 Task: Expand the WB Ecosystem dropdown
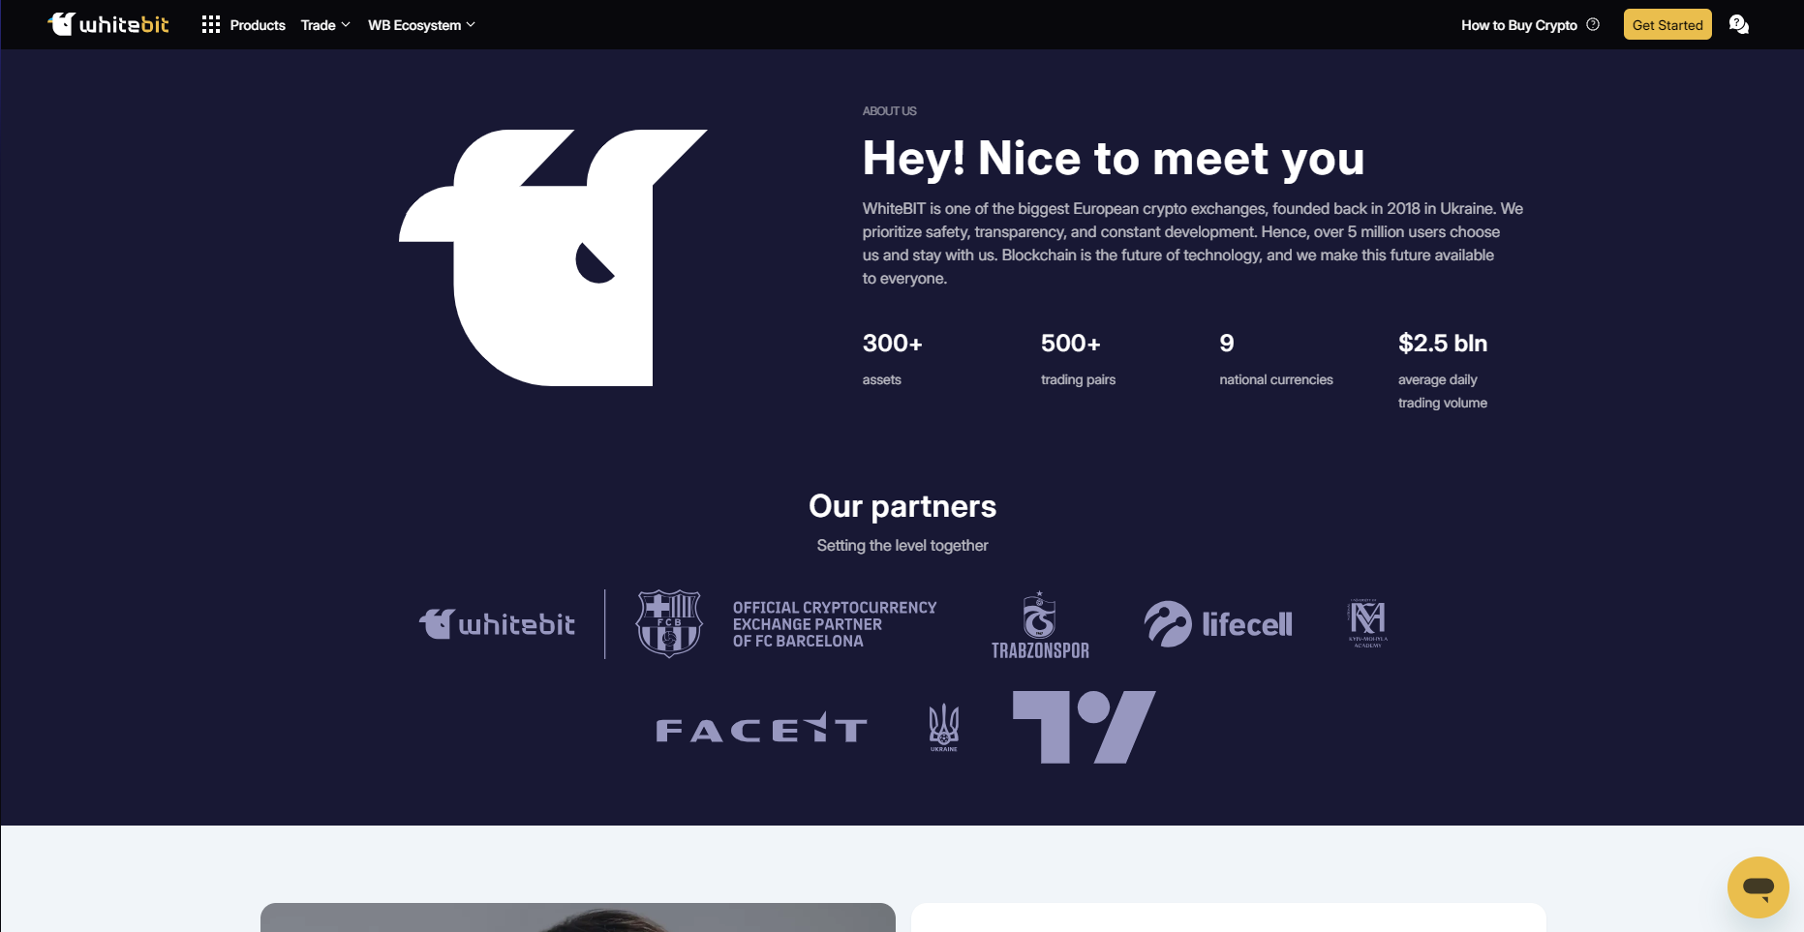click(x=421, y=25)
